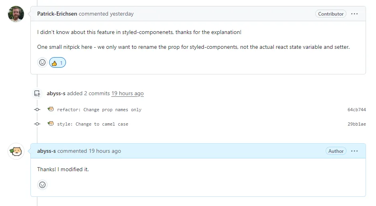
Task: Open commit 29bb1ae hash link
Action: [x=356, y=124]
